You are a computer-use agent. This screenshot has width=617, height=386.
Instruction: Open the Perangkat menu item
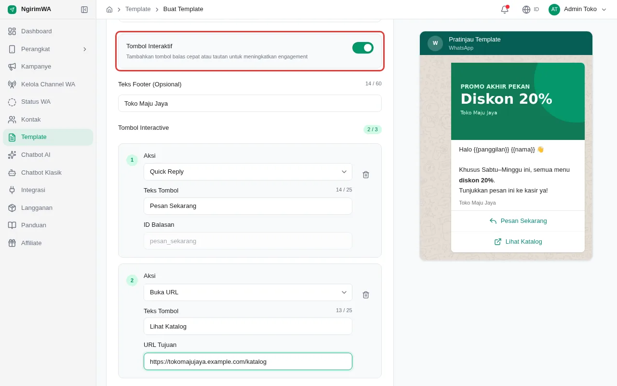(x=48, y=49)
